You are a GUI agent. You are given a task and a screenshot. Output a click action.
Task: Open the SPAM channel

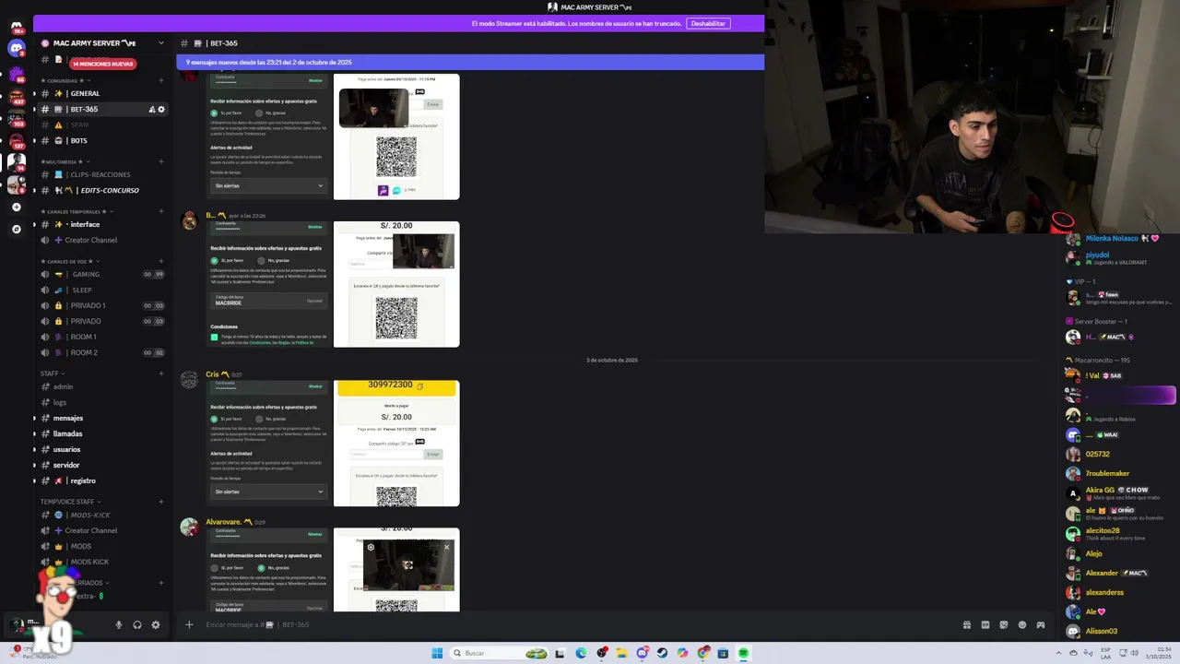coord(102,125)
